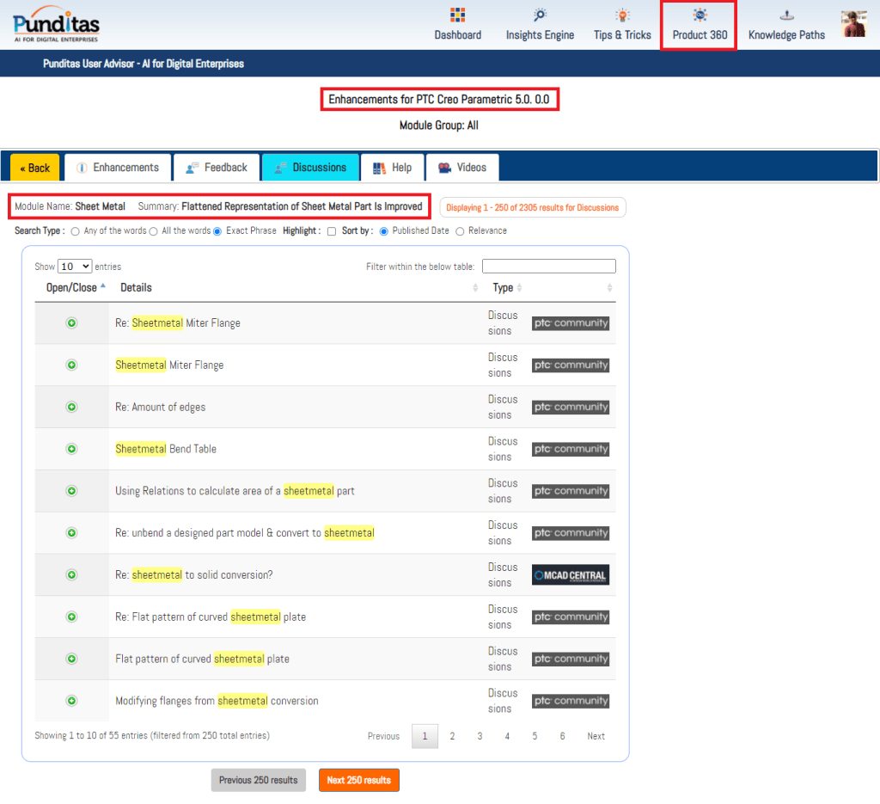
Task: Open Tips & Tricks lightbulb icon
Action: pos(622,15)
